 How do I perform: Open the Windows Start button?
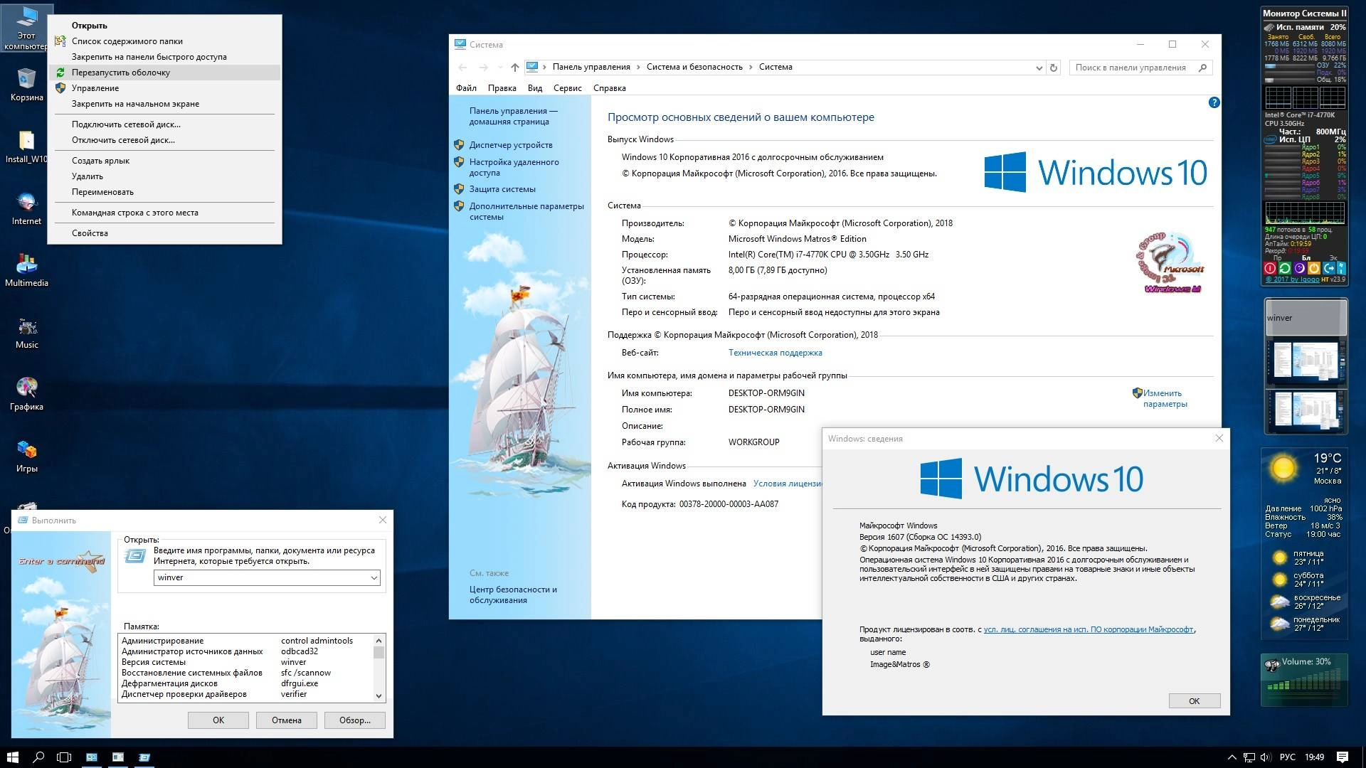13,757
